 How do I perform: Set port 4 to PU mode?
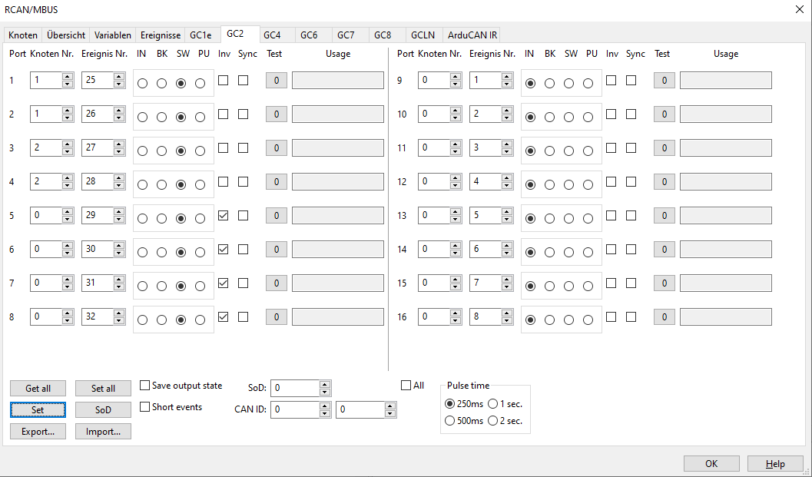click(x=200, y=185)
